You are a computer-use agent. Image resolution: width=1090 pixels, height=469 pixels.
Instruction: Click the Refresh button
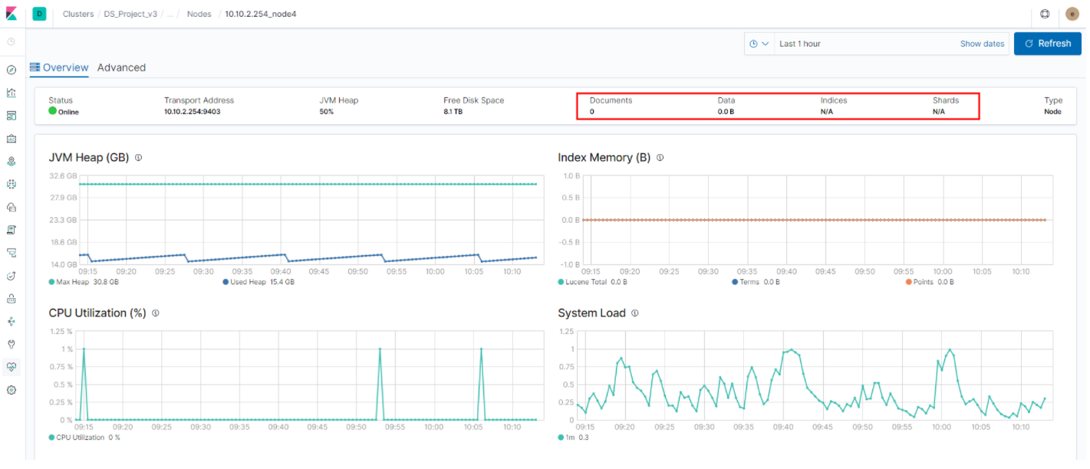coord(1048,44)
